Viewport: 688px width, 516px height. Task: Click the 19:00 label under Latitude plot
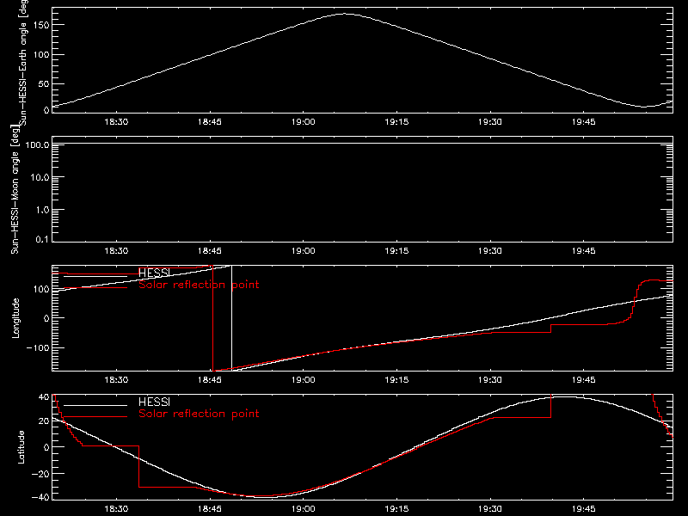coord(304,509)
